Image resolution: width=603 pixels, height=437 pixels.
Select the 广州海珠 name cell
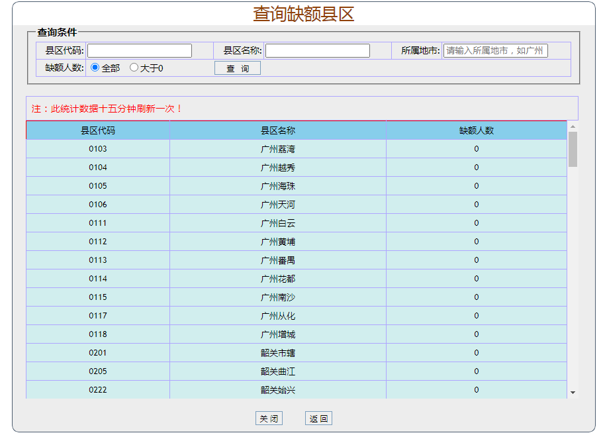pyautogui.click(x=277, y=186)
